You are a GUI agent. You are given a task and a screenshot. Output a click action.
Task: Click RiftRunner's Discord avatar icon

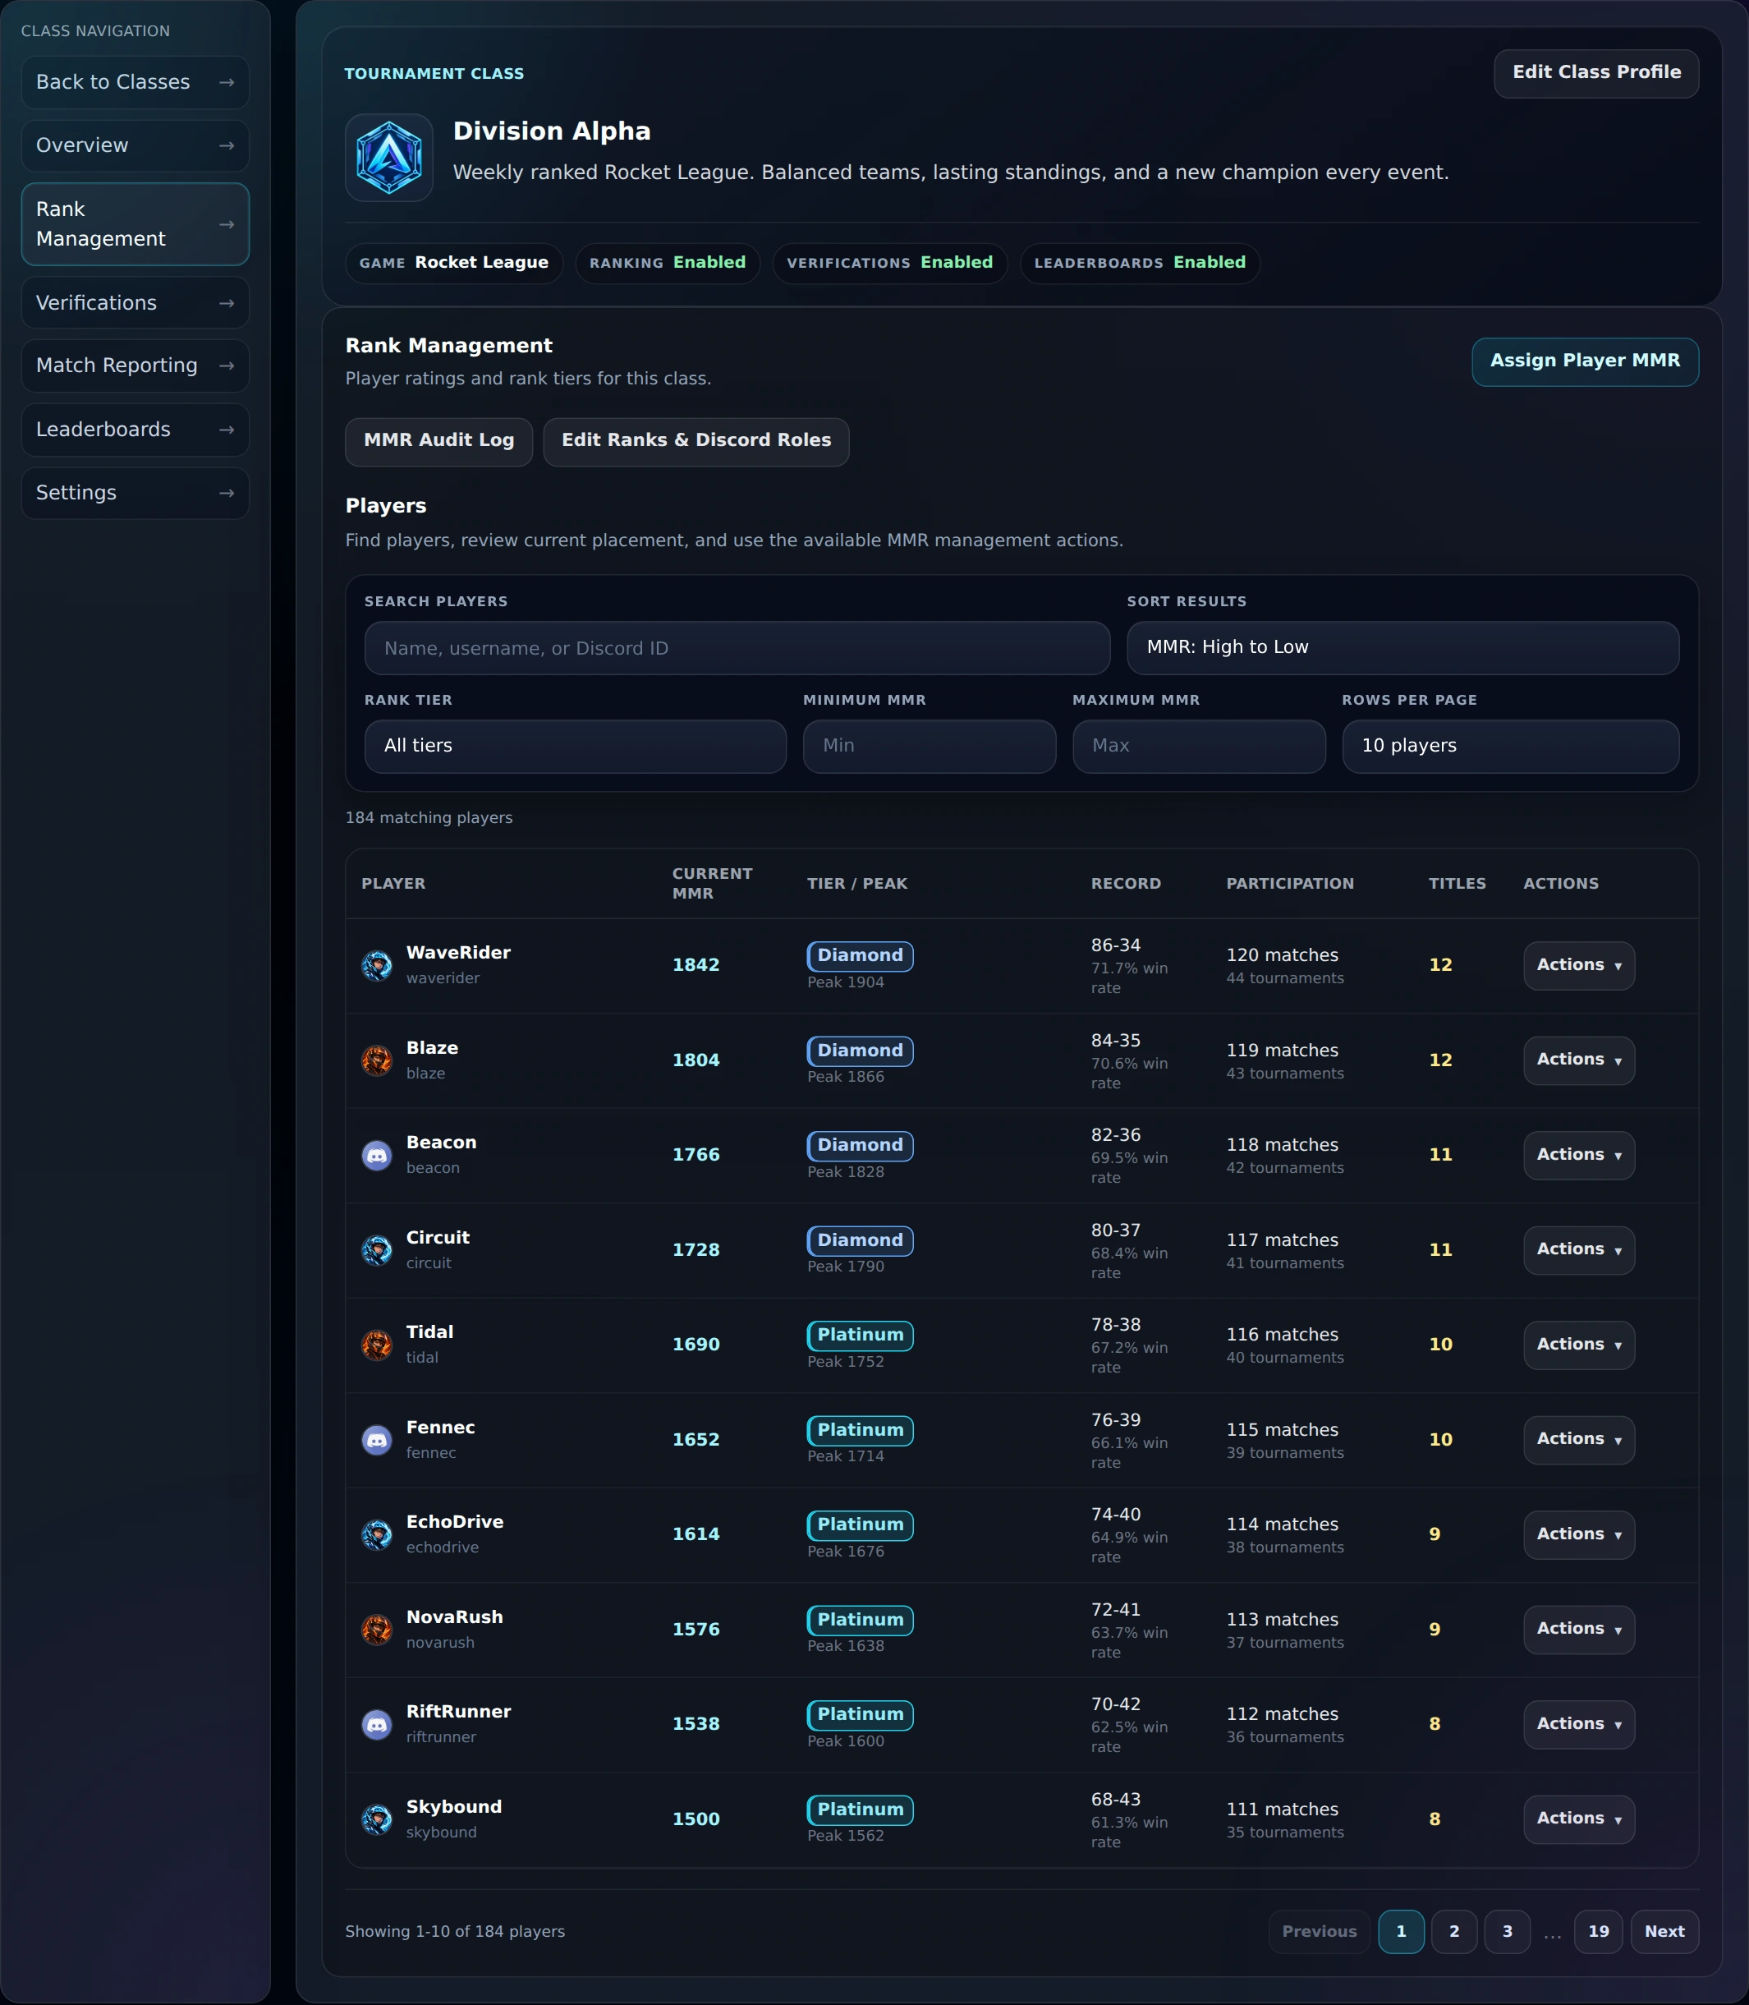(x=377, y=1724)
